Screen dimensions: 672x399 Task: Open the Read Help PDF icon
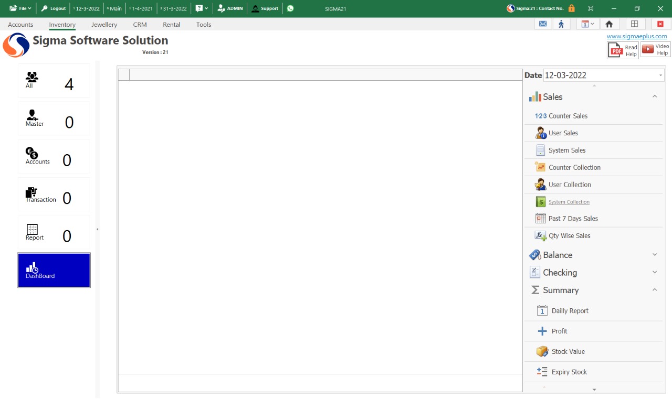coord(623,50)
